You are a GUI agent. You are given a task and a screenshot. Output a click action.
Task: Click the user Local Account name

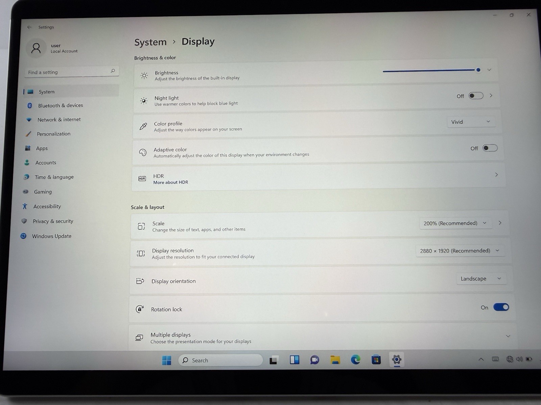tap(64, 48)
